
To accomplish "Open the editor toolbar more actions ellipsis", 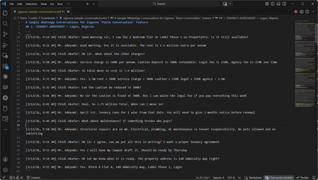I will coord(313,12).
